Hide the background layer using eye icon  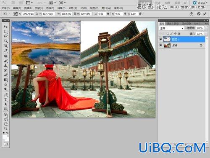coord(161,46)
